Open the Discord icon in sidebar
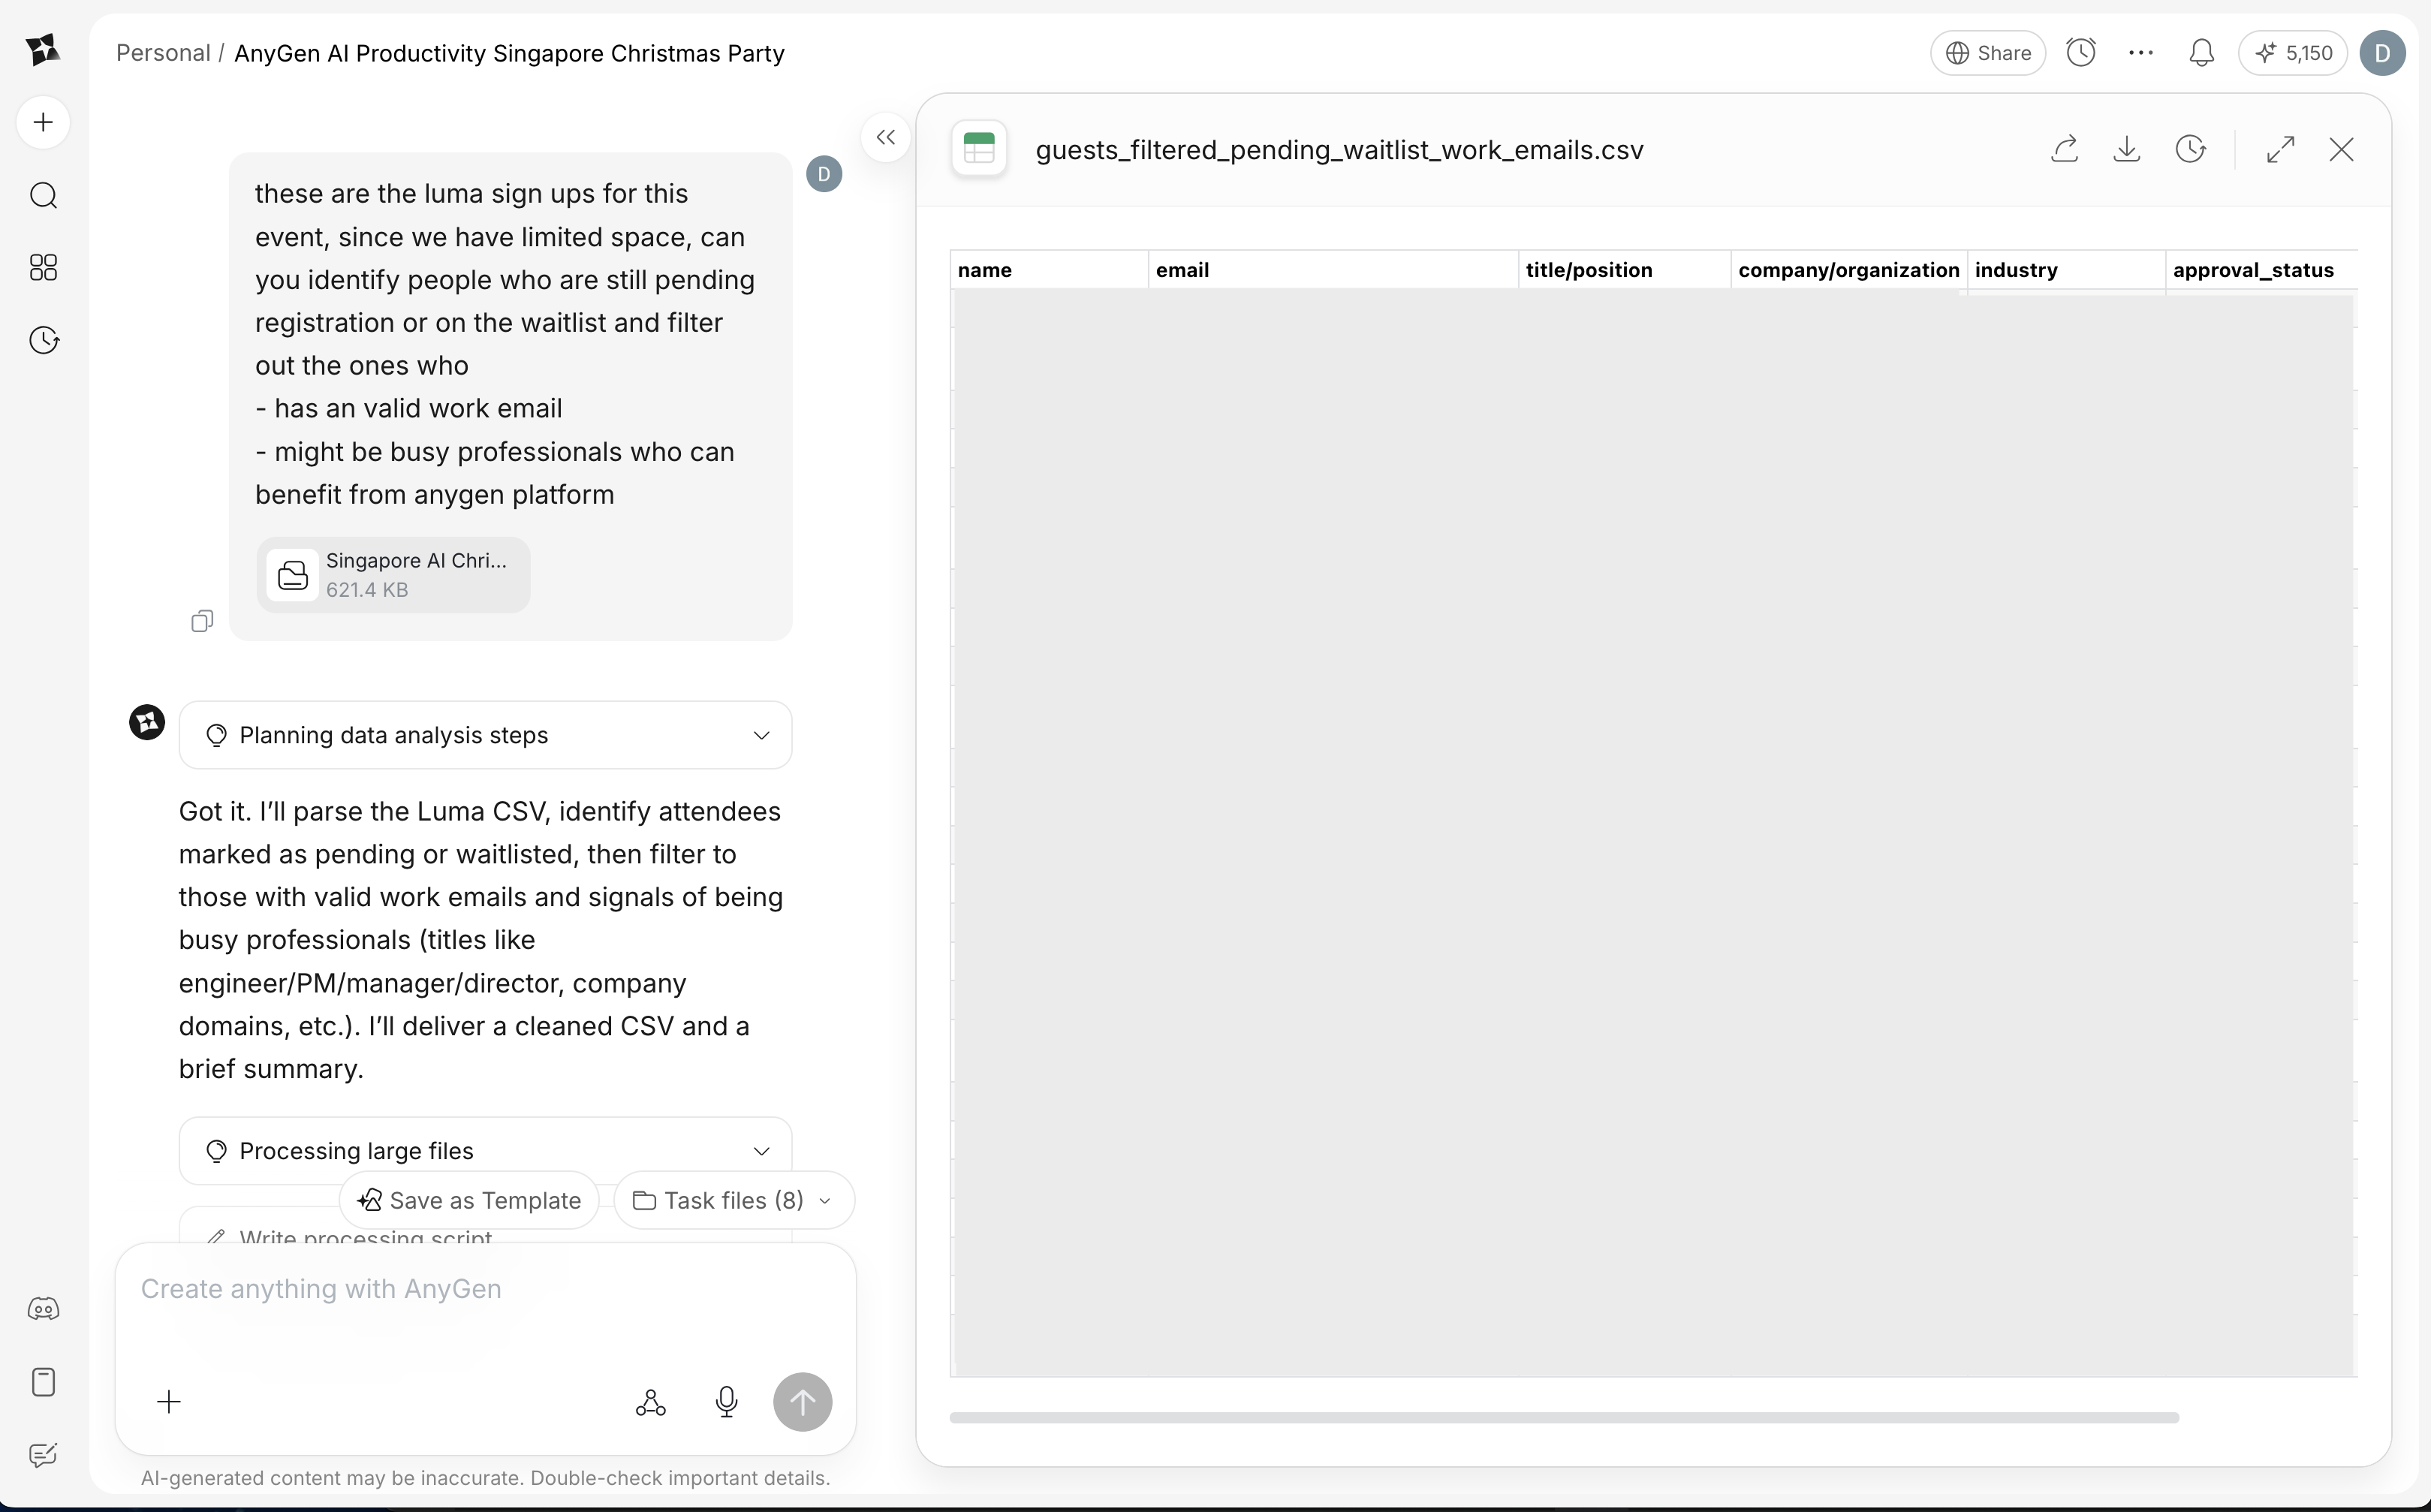Screen dimensions: 2431x1512 pos(43,1309)
